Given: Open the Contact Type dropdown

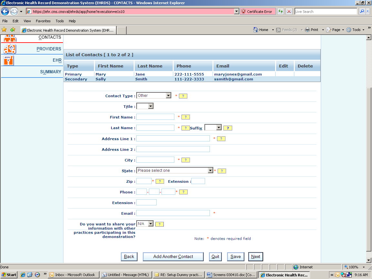Looking at the screenshot, I should (154, 95).
